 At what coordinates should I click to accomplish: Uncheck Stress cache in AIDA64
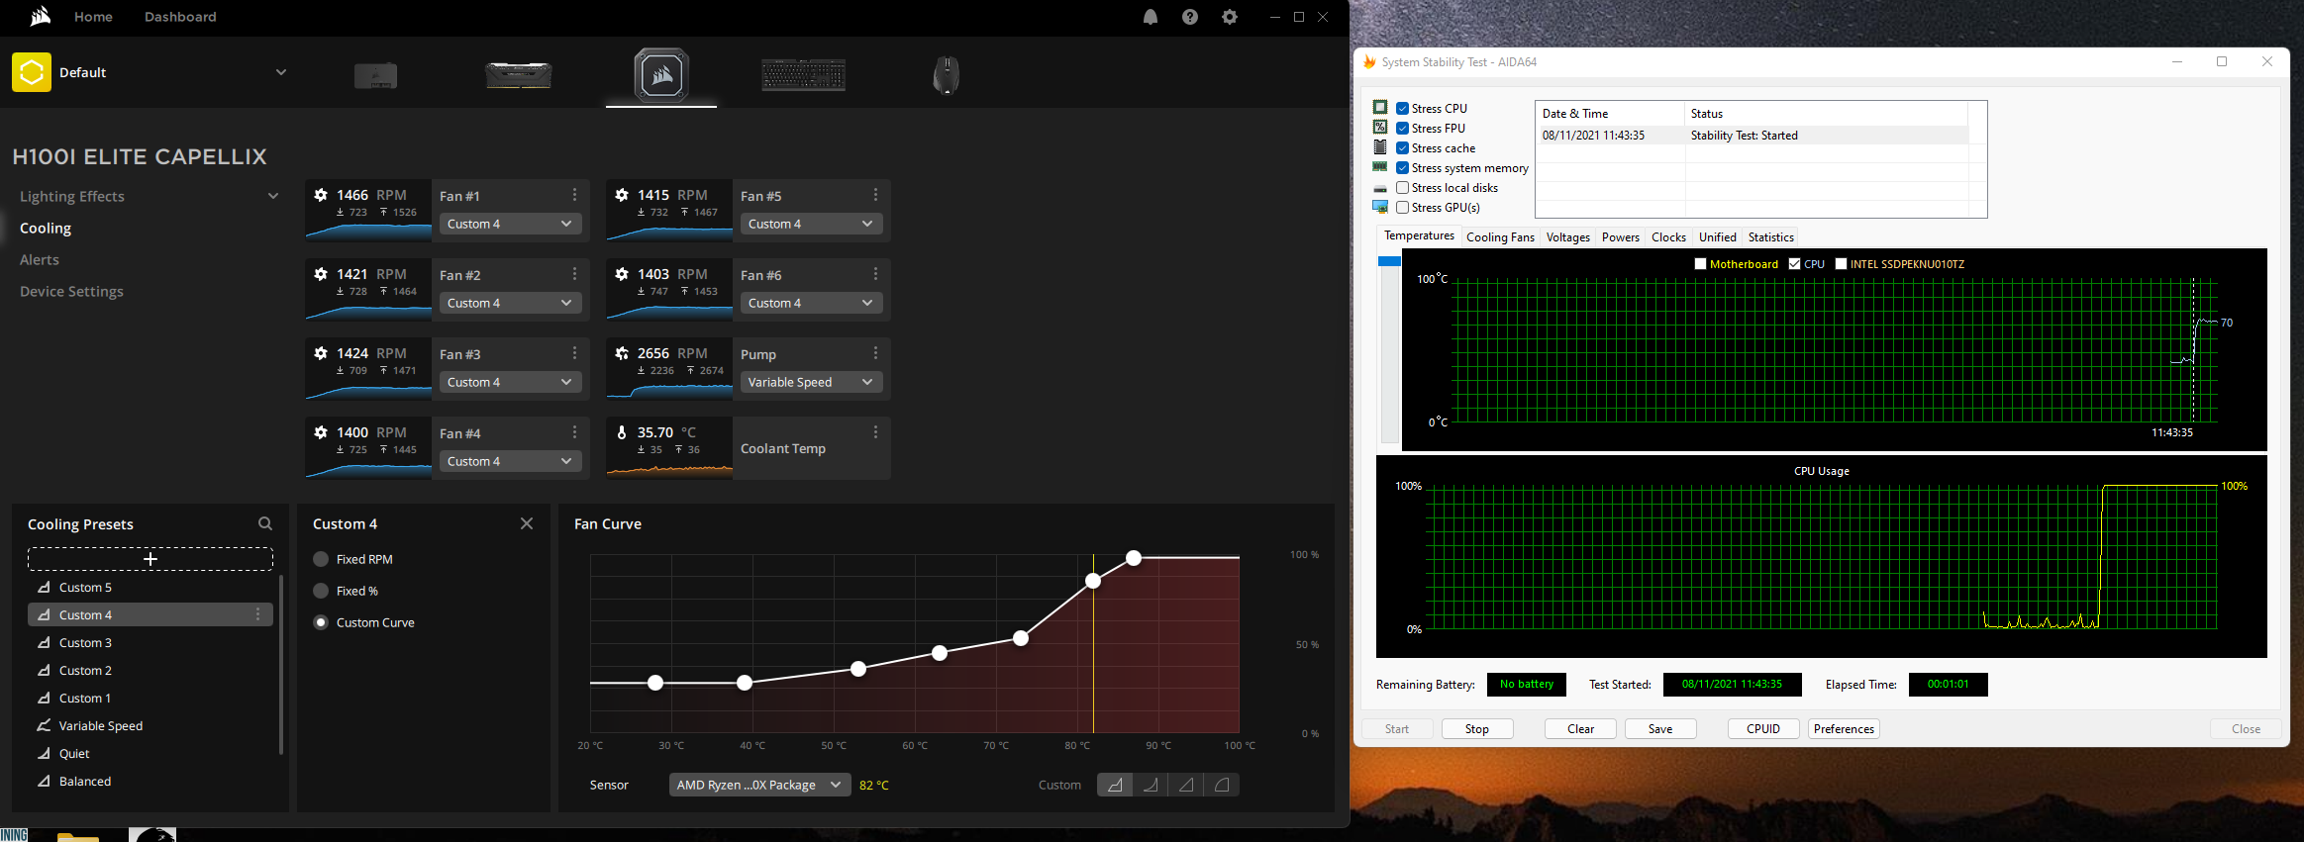(1403, 148)
